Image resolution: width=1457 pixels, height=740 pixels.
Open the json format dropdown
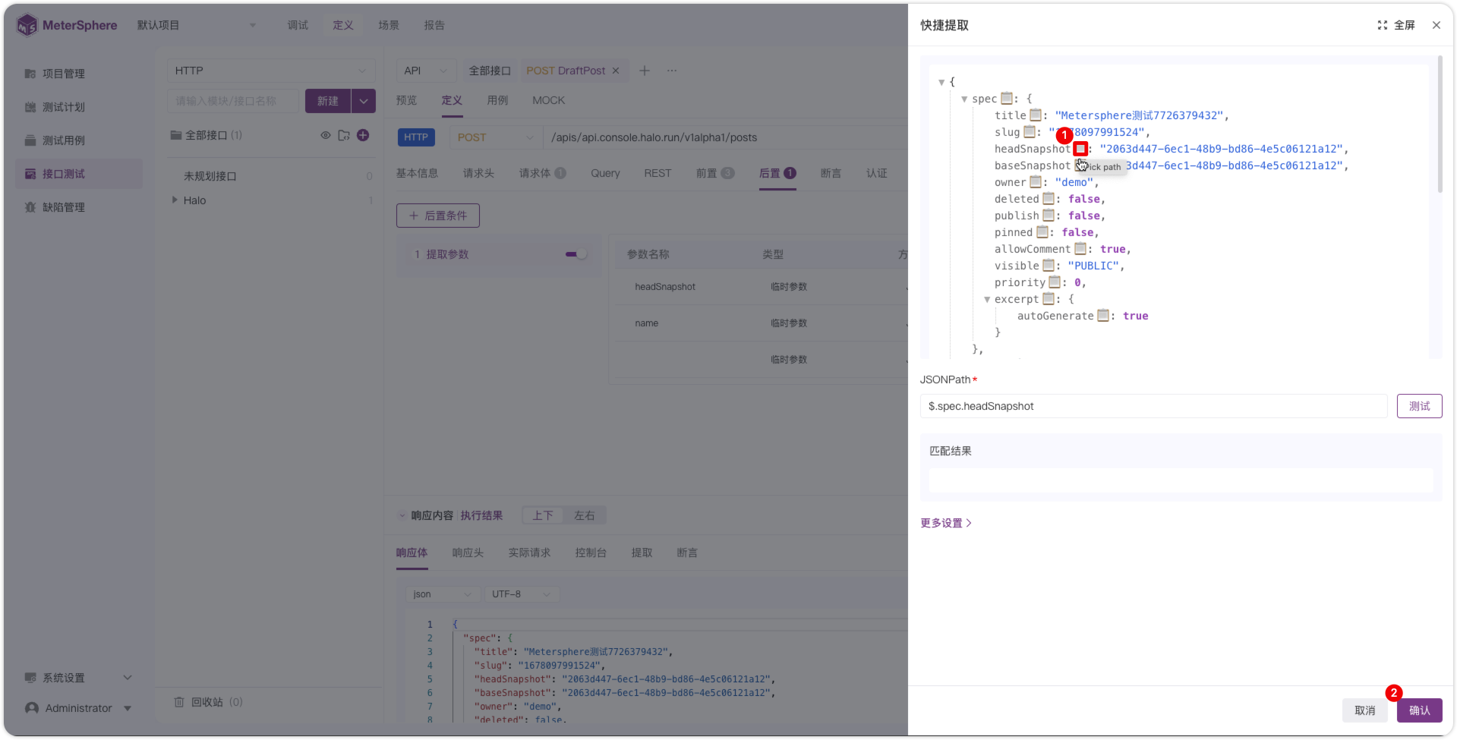click(x=443, y=594)
